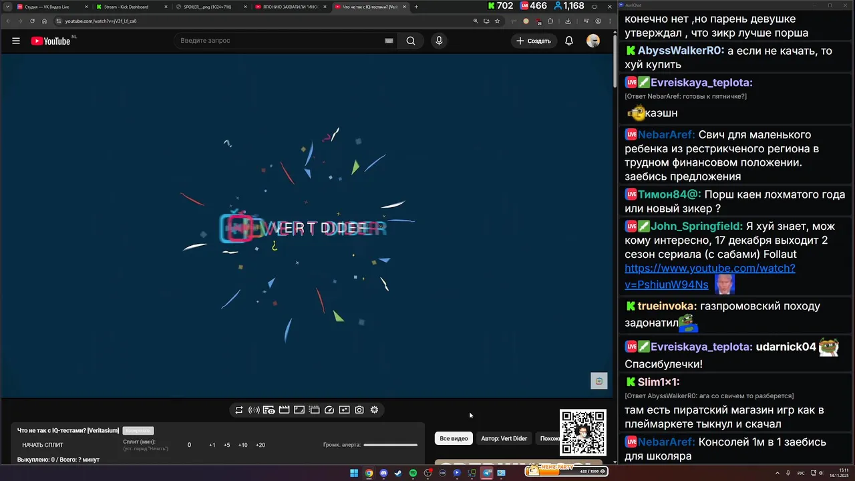Open Spotify from the taskbar

click(413, 473)
